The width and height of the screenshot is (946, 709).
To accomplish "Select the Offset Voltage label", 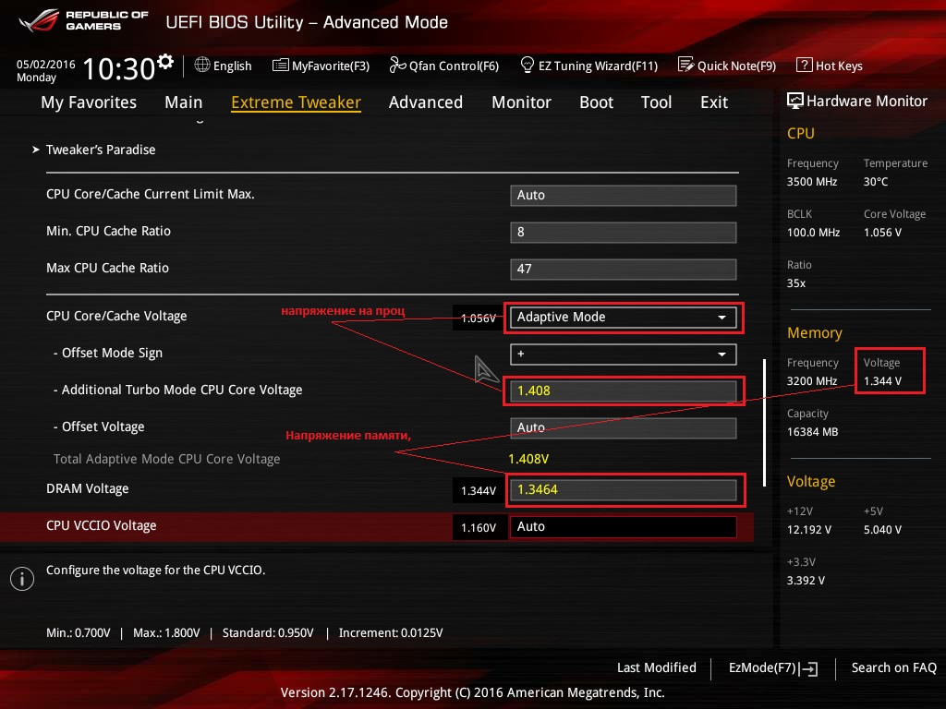I will pyautogui.click(x=99, y=427).
